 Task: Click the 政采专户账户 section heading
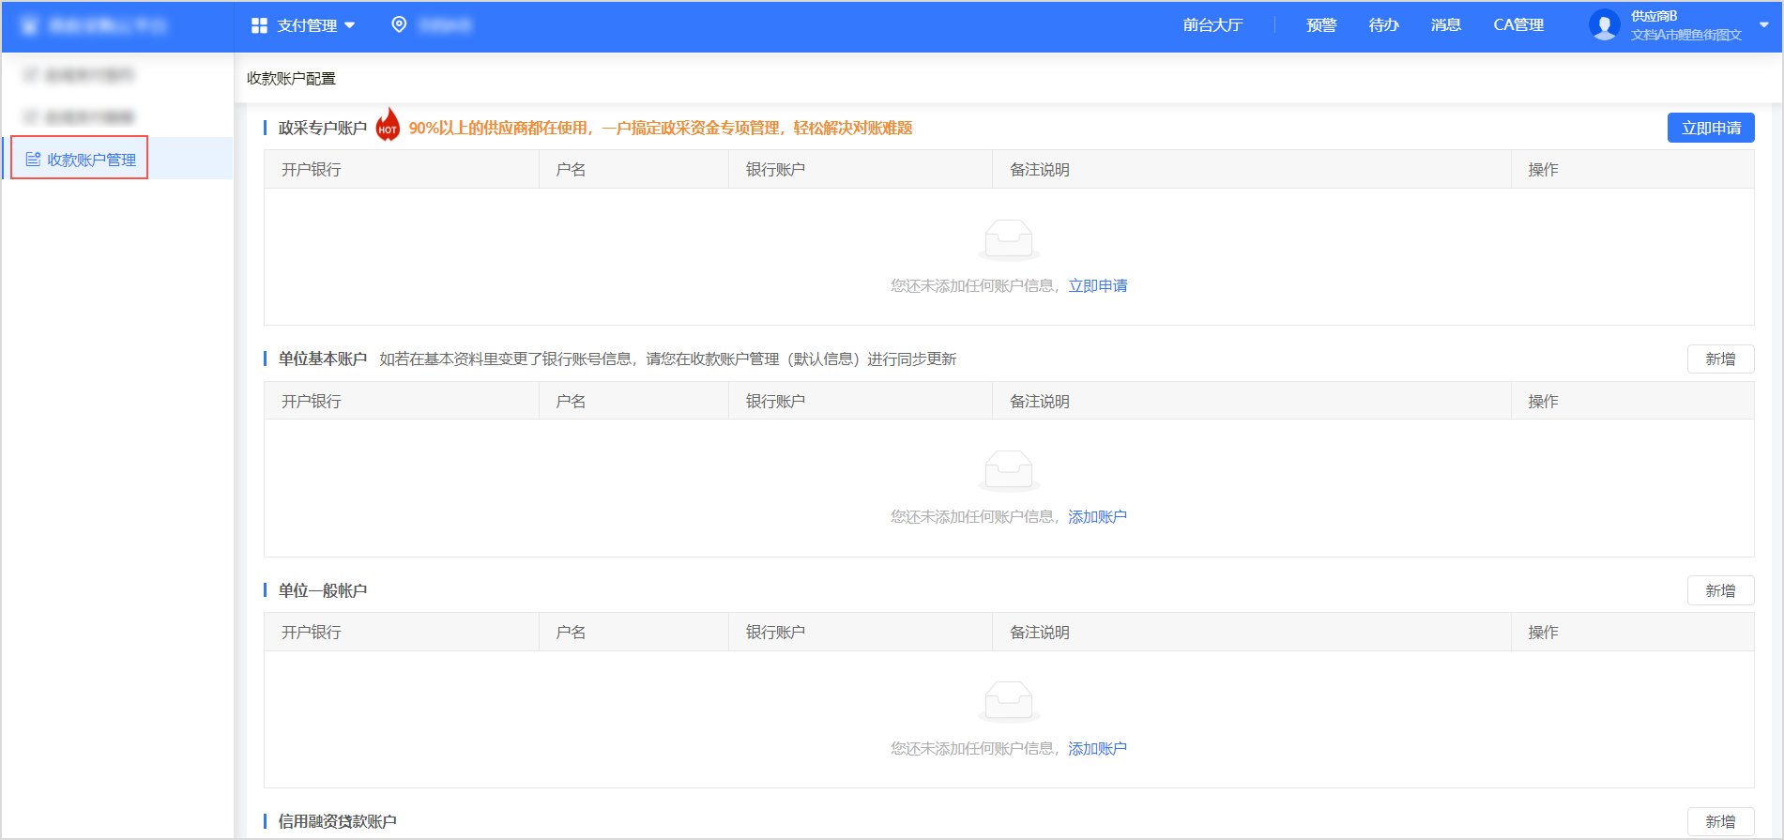pyautogui.click(x=323, y=128)
